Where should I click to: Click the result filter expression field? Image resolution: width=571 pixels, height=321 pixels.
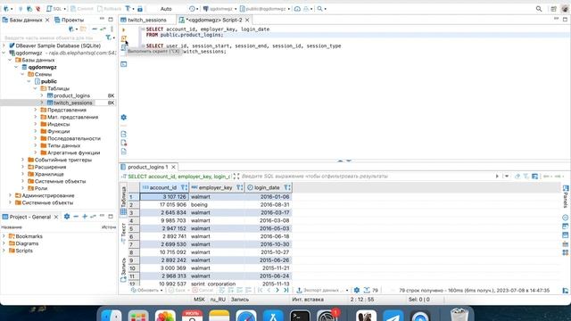(x=366, y=177)
